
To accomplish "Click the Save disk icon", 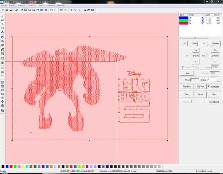I will (11, 10).
